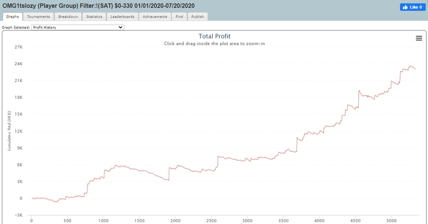Click the 27K y-axis label
This screenshot has width=428, height=224.
click(x=18, y=47)
